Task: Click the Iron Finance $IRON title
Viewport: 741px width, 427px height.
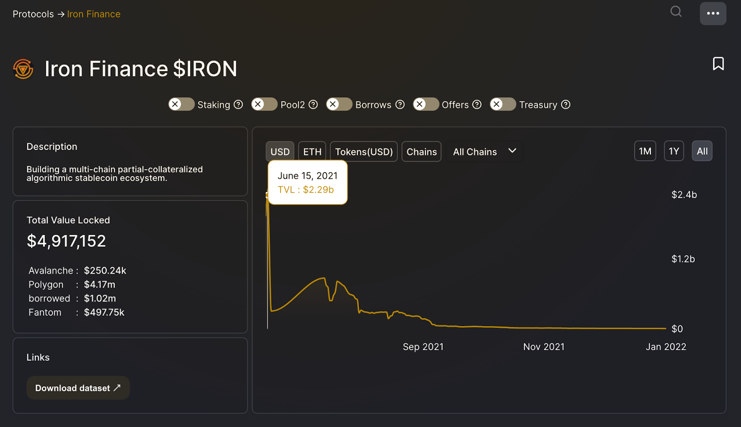Action: point(141,69)
